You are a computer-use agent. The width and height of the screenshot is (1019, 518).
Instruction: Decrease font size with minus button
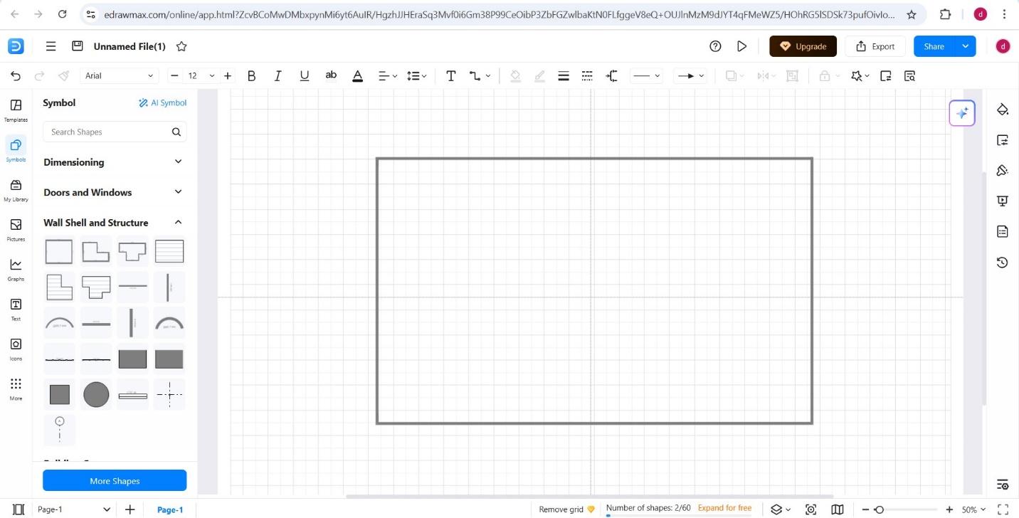pos(174,75)
